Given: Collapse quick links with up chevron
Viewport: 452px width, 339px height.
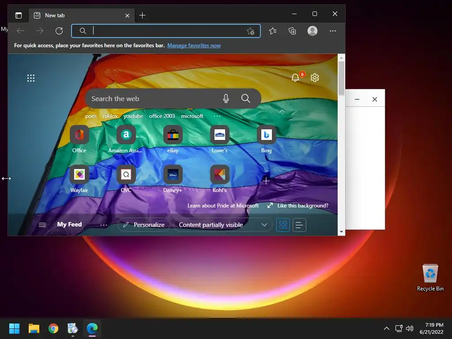Looking at the screenshot, I should pos(282,111).
